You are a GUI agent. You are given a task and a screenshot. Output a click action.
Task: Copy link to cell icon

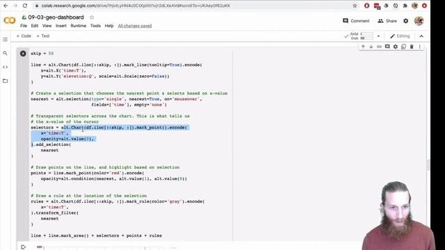click(x=379, y=47)
